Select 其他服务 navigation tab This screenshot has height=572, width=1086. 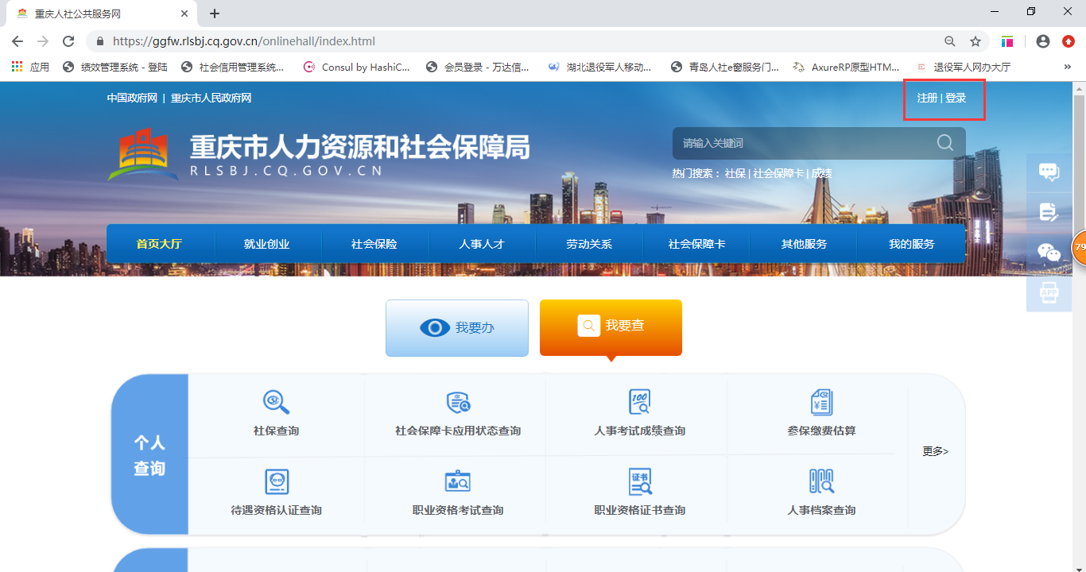[x=804, y=244]
